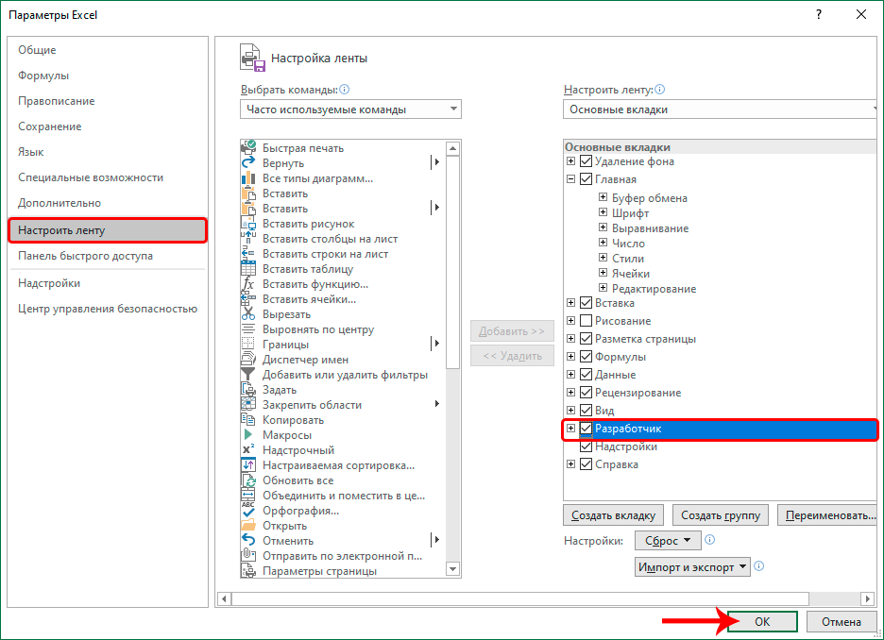Screen dimensions: 884x640
Task: Toggle the Главная tab checkbox
Action: [586, 179]
